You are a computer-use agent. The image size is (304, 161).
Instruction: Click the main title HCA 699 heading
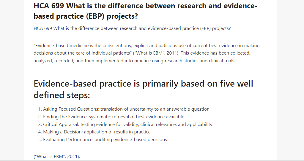(x=145, y=11)
